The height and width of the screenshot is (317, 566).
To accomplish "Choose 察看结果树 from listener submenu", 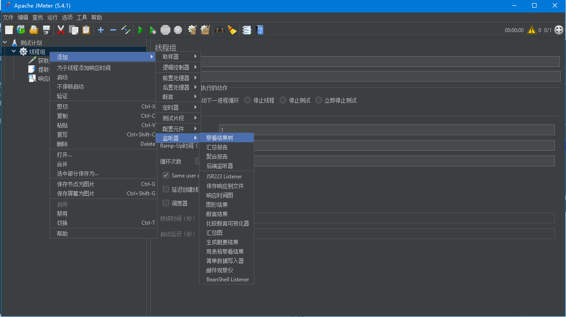I will (x=227, y=138).
